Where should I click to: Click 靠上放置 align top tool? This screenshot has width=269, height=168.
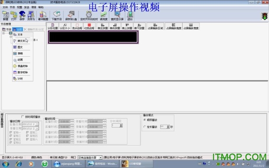[x=127, y=26]
